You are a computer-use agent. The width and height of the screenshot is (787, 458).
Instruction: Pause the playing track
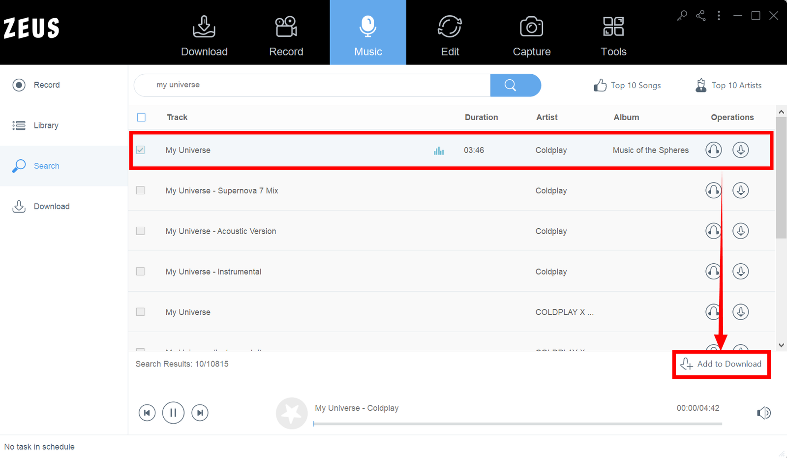click(x=173, y=412)
